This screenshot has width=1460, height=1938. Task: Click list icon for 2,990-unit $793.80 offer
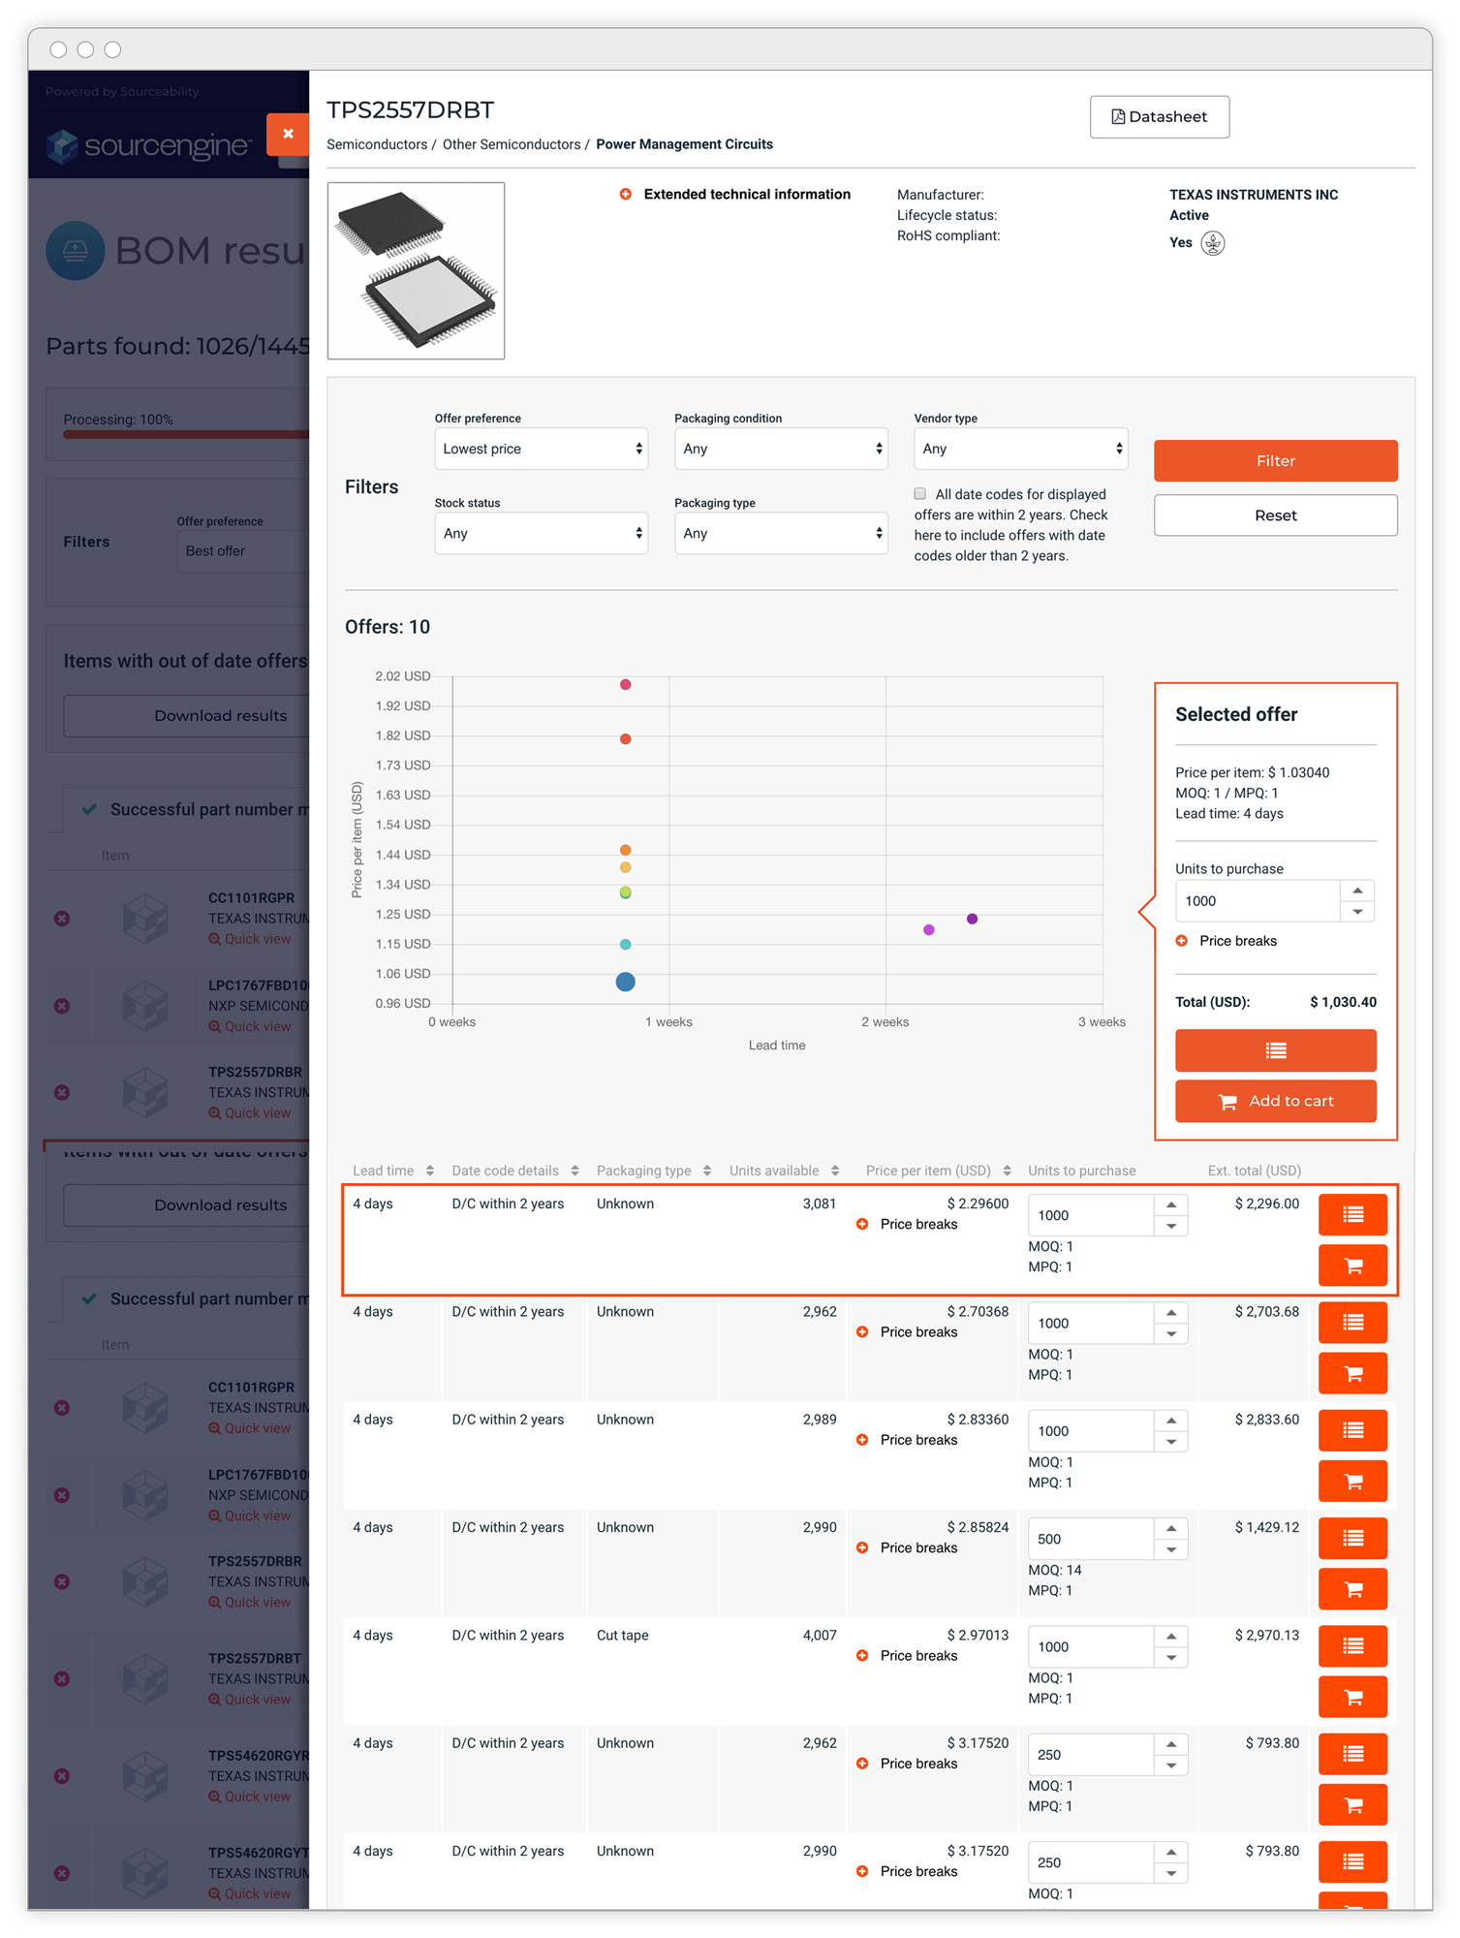(1352, 1861)
